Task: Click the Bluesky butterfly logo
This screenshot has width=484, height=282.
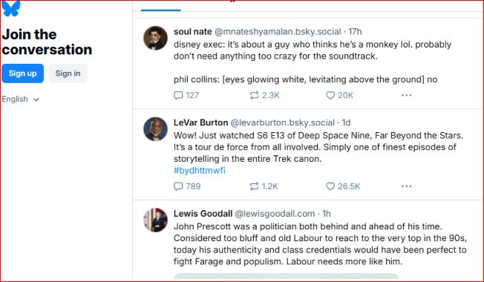Action: [11, 8]
